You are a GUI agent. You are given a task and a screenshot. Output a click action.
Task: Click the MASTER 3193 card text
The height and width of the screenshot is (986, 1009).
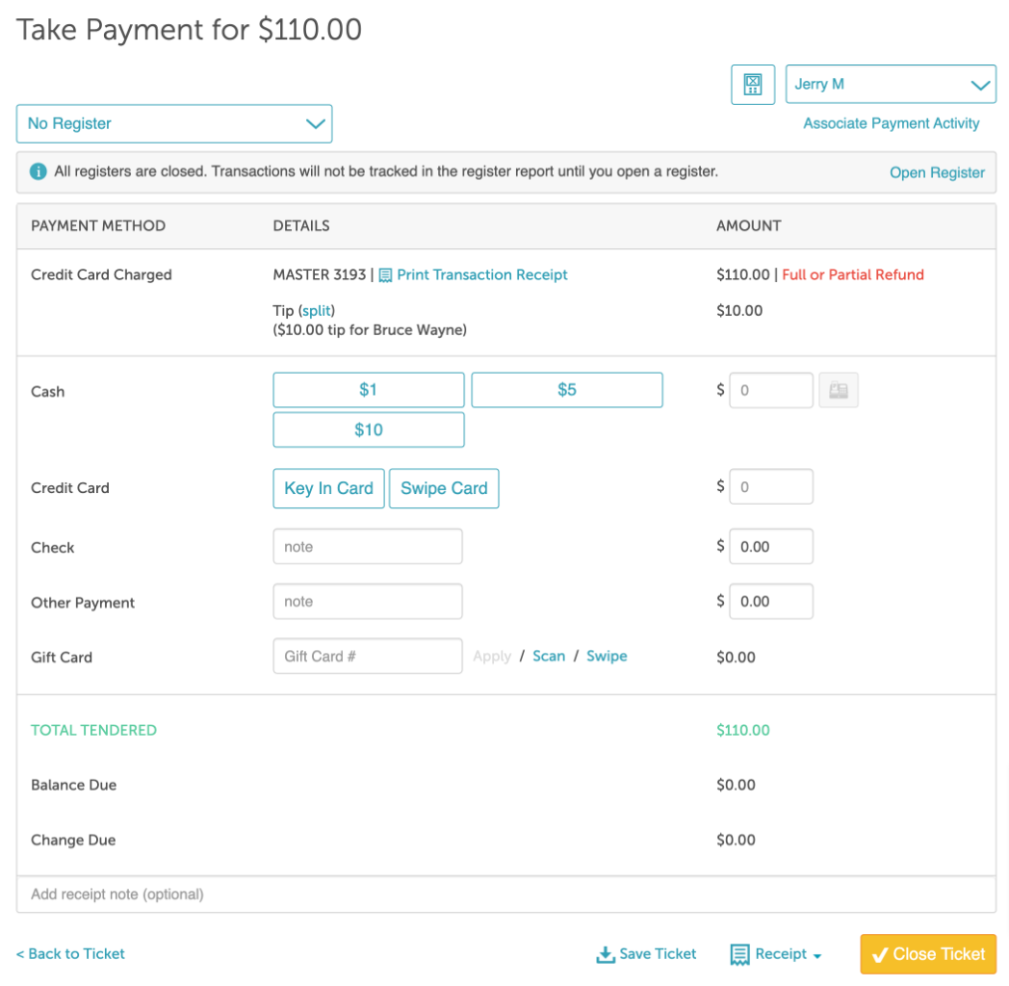click(320, 274)
